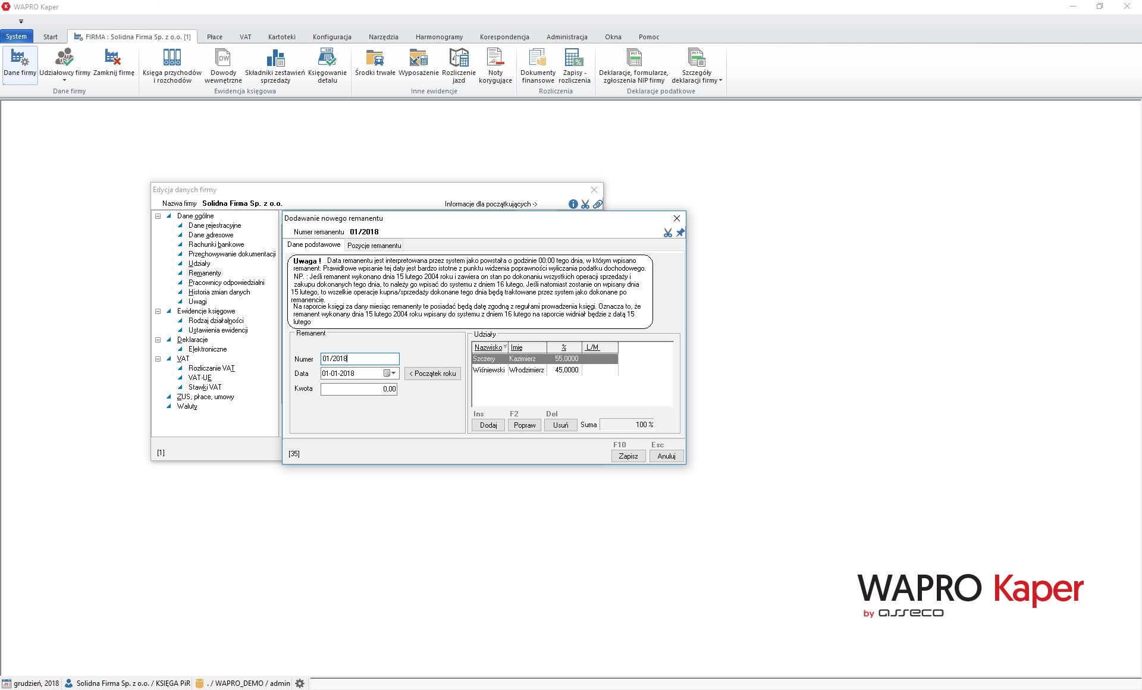This screenshot has width=1142, height=690.
Task: Open Księga przychodów i rozchodów
Action: (x=172, y=65)
